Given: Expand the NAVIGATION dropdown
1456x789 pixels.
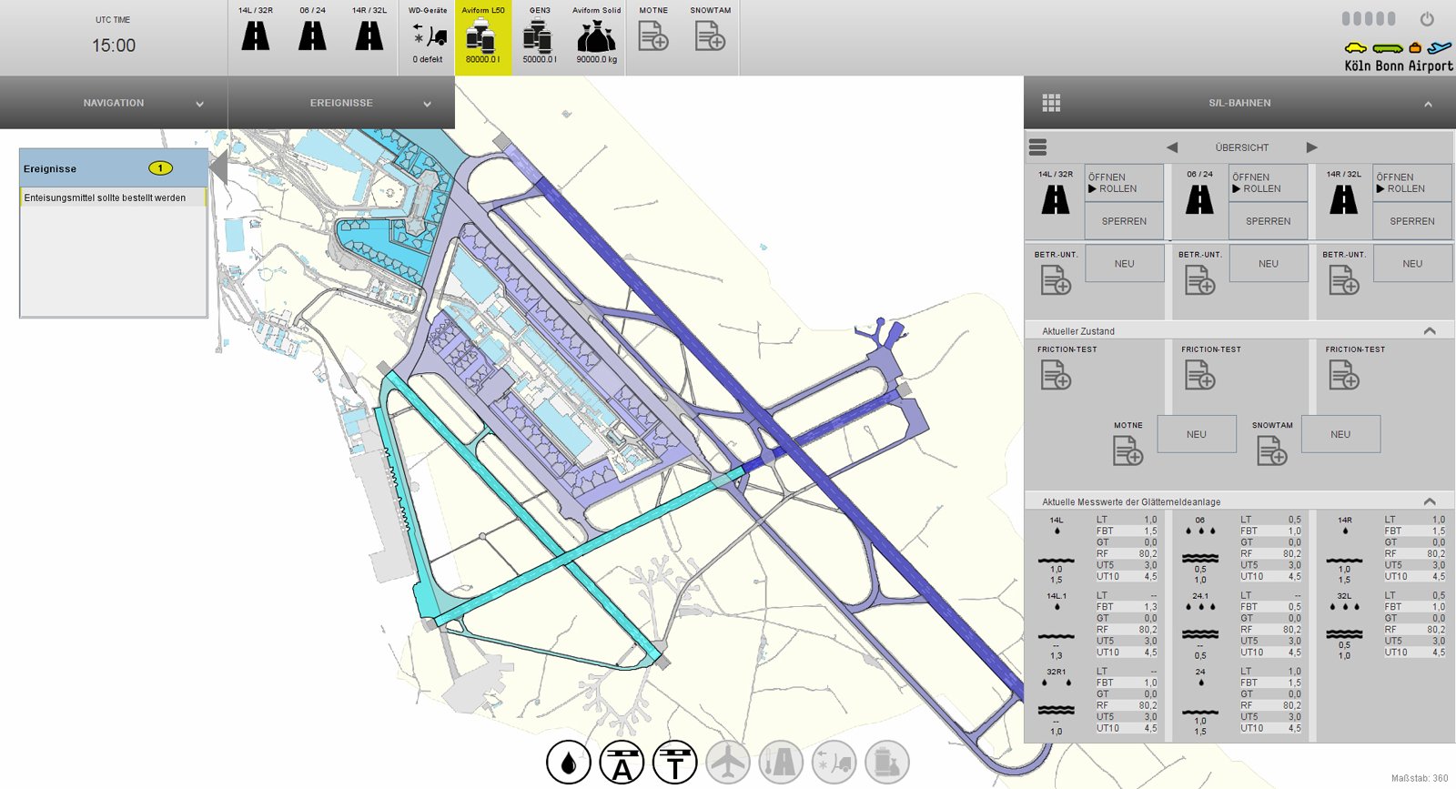Looking at the screenshot, I should (199, 104).
